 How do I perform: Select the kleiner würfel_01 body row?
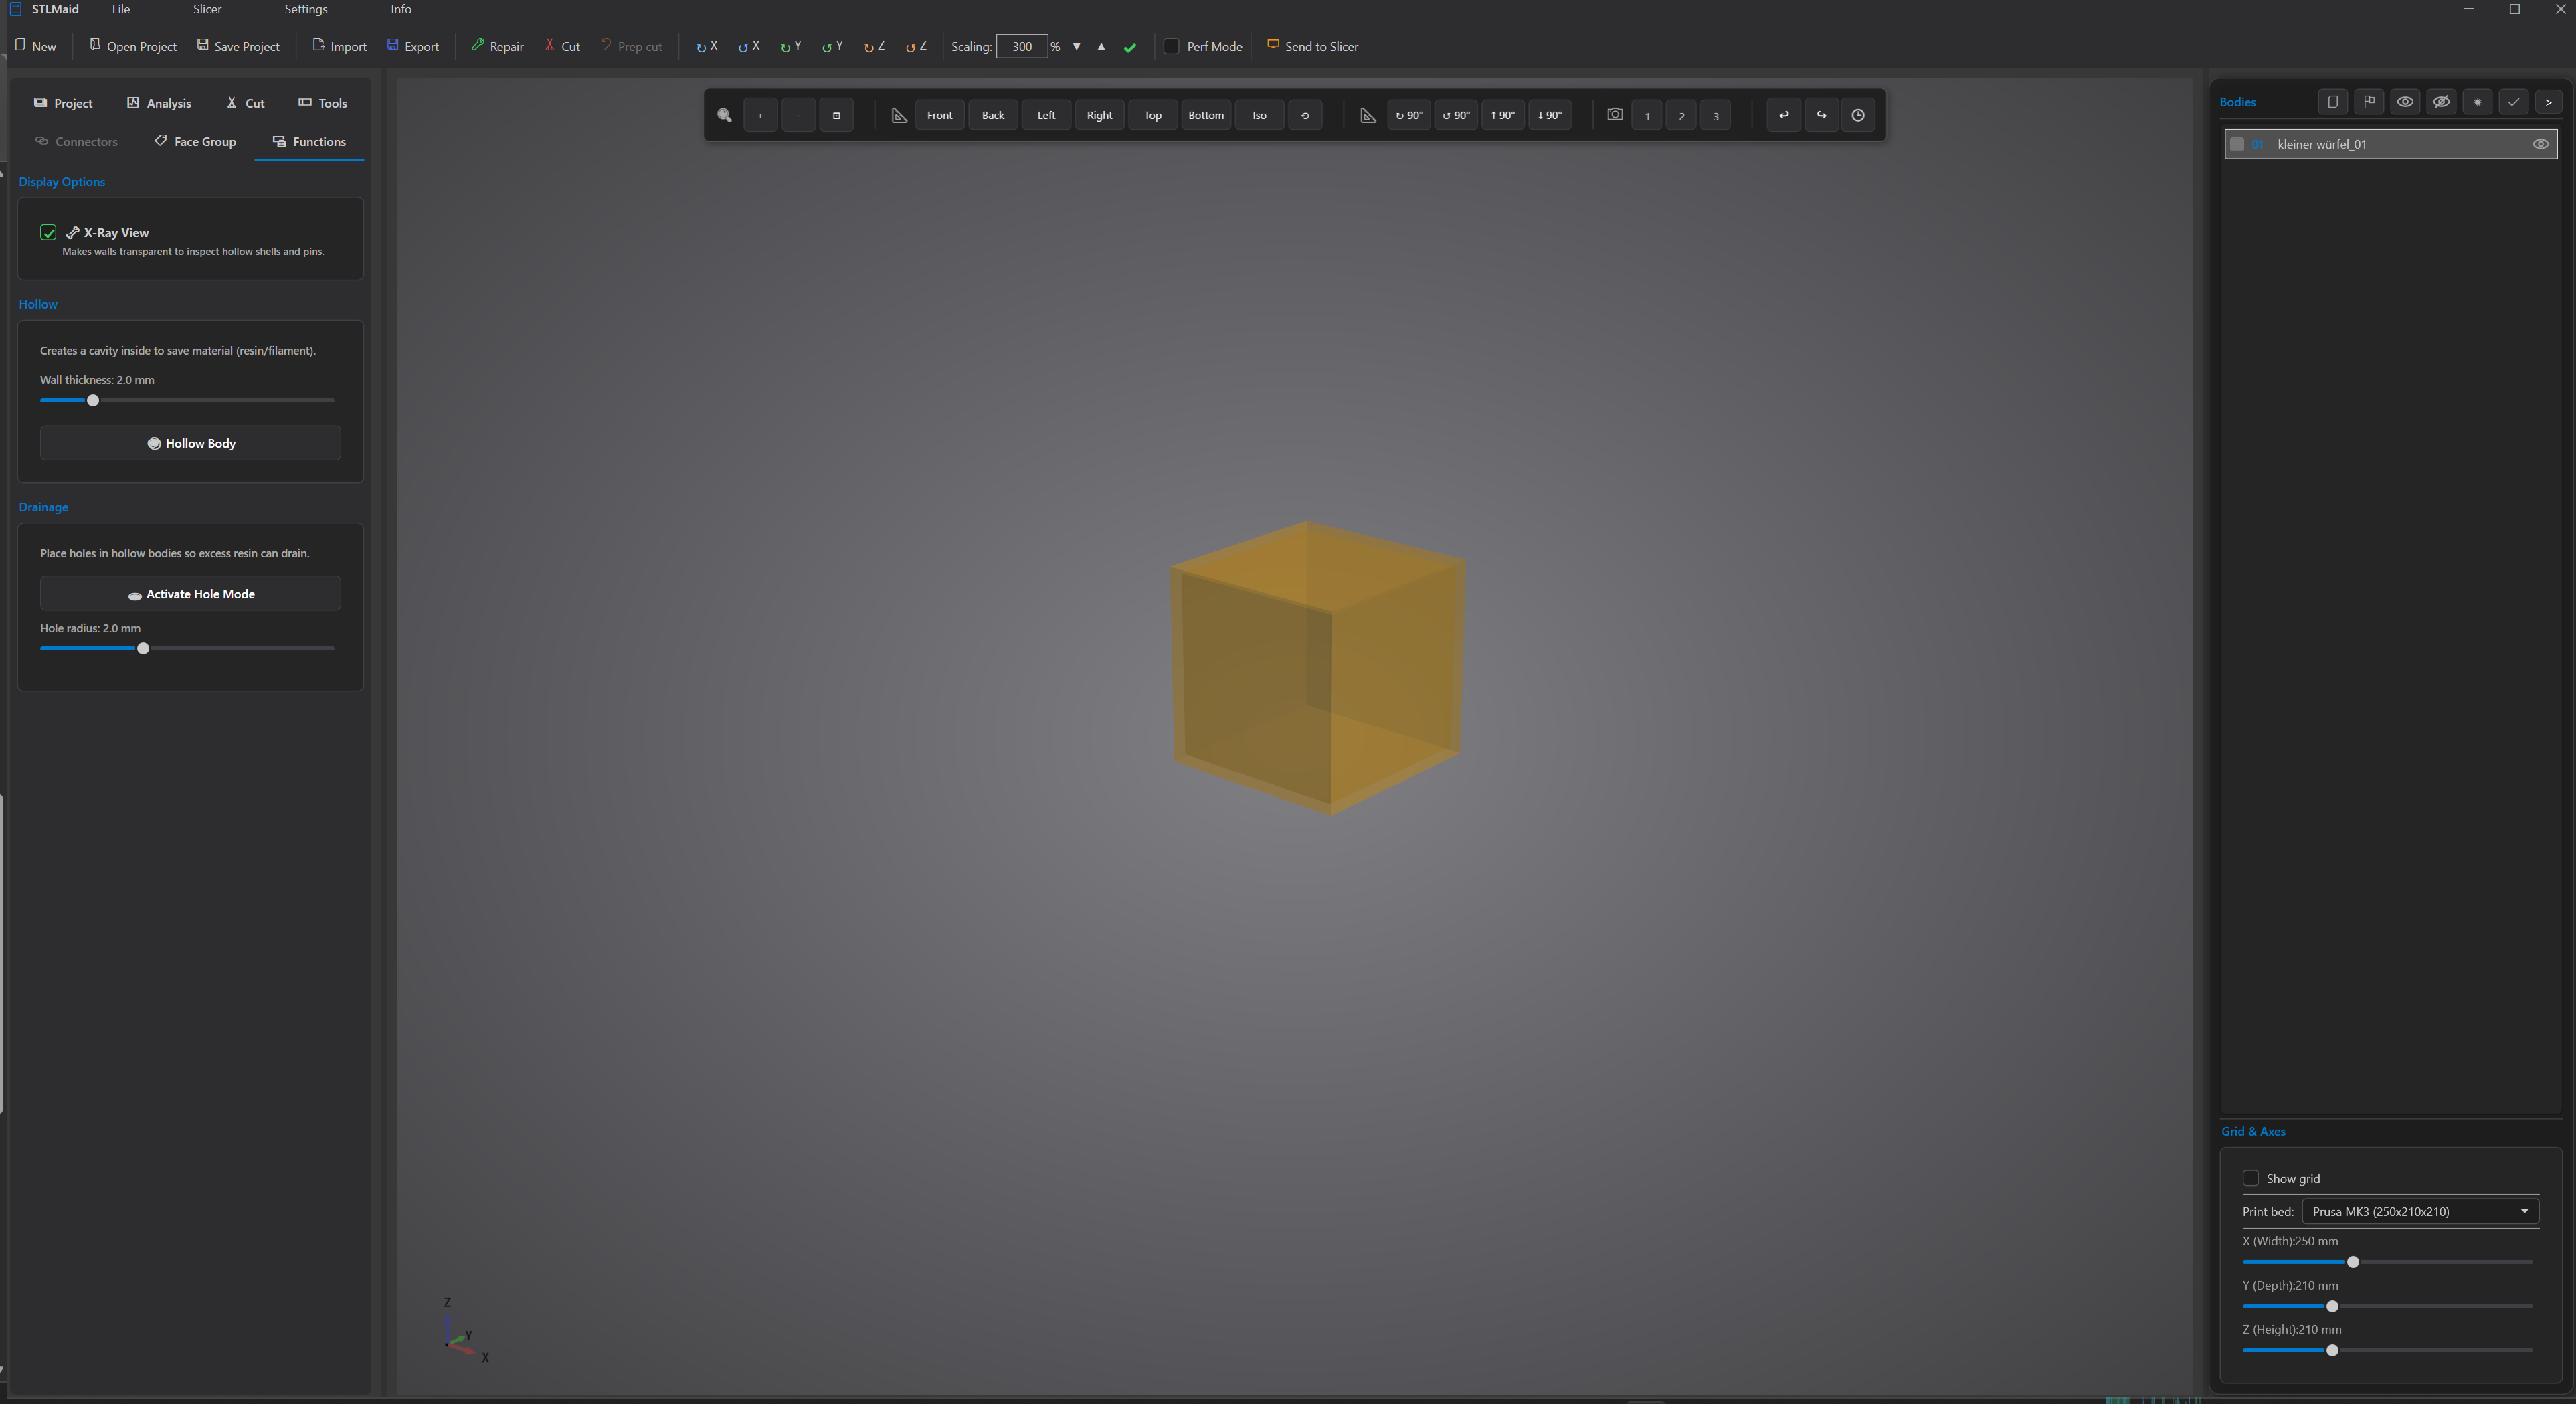click(x=2391, y=144)
